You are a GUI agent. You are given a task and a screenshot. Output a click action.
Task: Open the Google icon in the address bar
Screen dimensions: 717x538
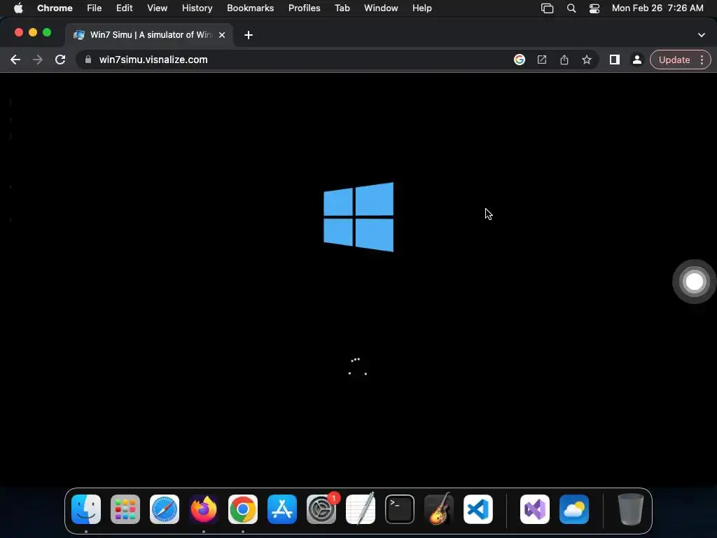[x=520, y=60]
